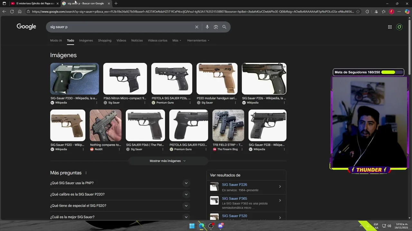This screenshot has width=412, height=231.
Task: Open options menu beside Más preguntas
Action: coord(86,173)
